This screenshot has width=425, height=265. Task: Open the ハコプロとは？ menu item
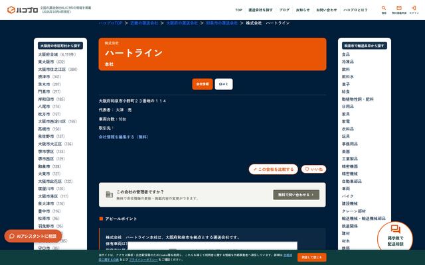pyautogui.click(x=355, y=10)
